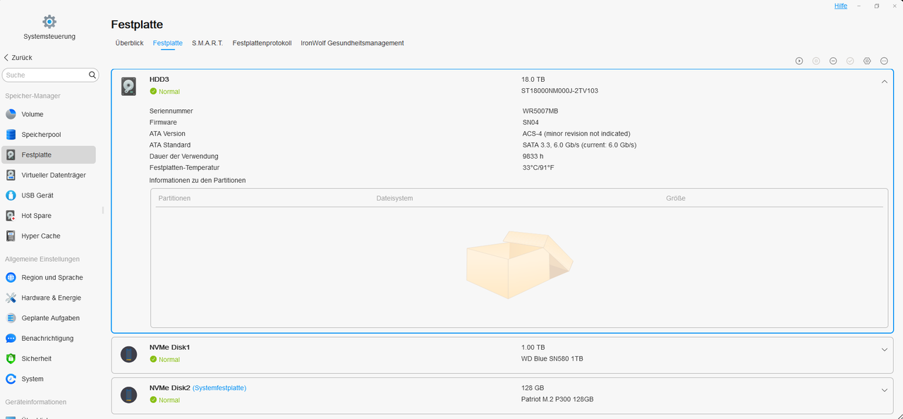Click usage duration 9833 h

533,156
